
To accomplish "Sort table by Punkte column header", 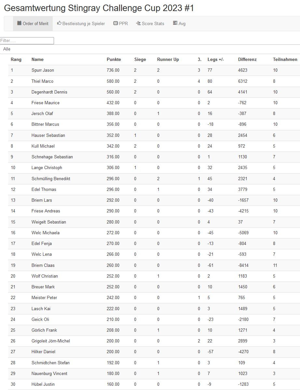I will [114, 59].
